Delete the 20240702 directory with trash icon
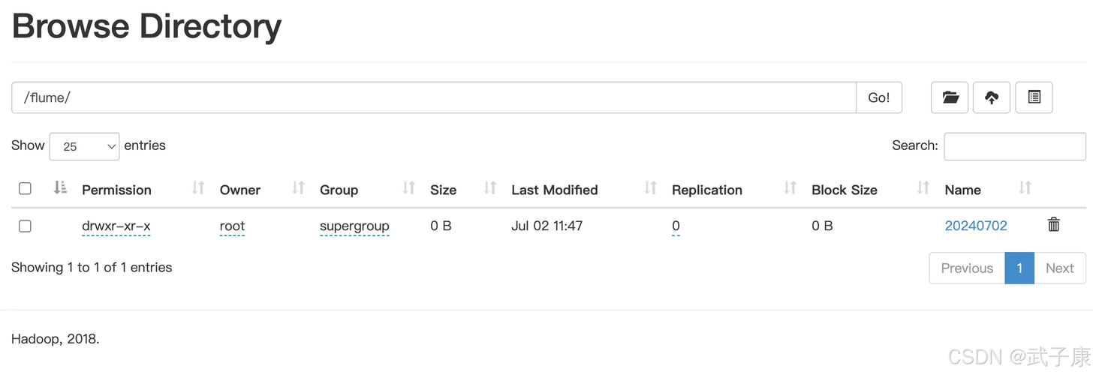The width and height of the screenshot is (1093, 375). tap(1053, 224)
